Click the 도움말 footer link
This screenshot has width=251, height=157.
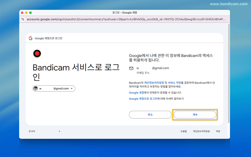(184, 131)
